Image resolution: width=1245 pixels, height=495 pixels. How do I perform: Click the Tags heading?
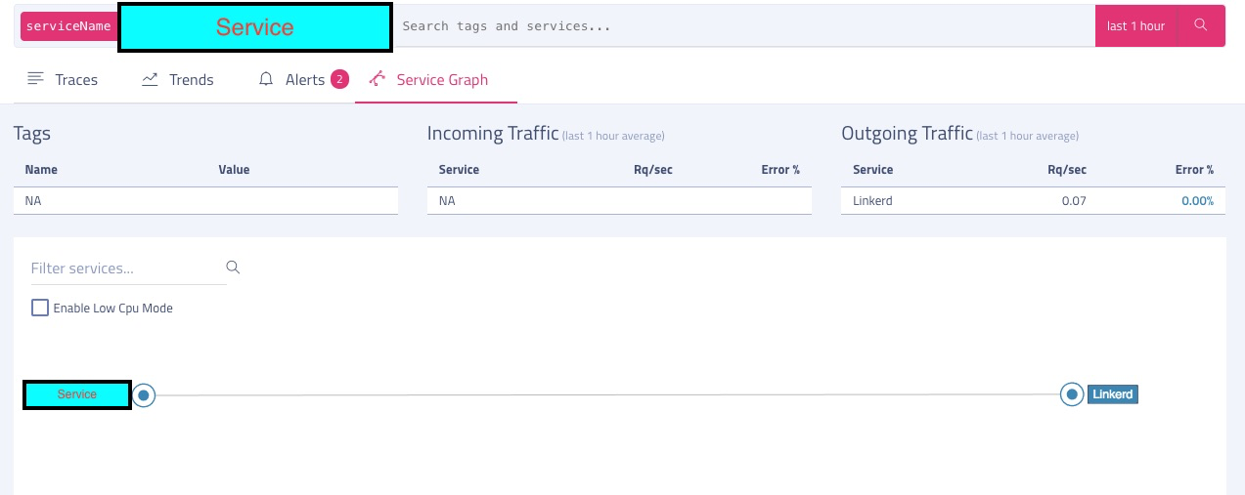coord(32,134)
